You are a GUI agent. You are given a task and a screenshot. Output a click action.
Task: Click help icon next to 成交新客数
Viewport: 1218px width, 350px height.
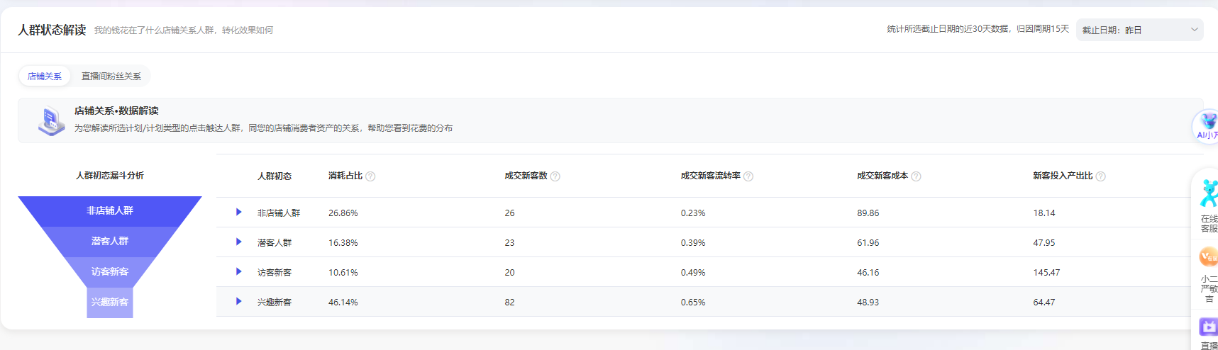[x=555, y=176]
